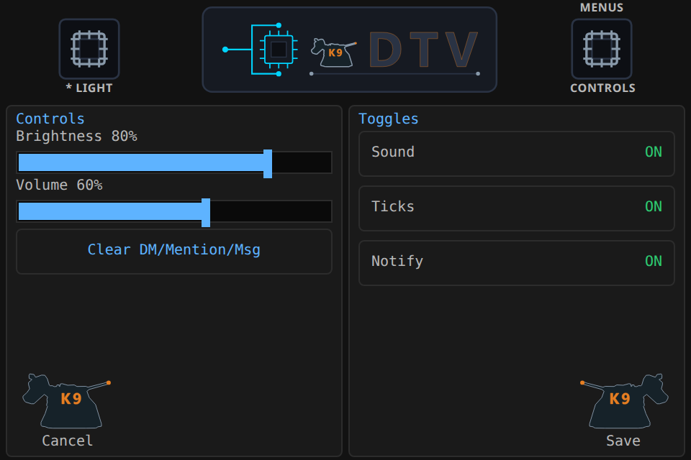
Task: Click the empty end of Brightness slider track
Action: [302, 162]
